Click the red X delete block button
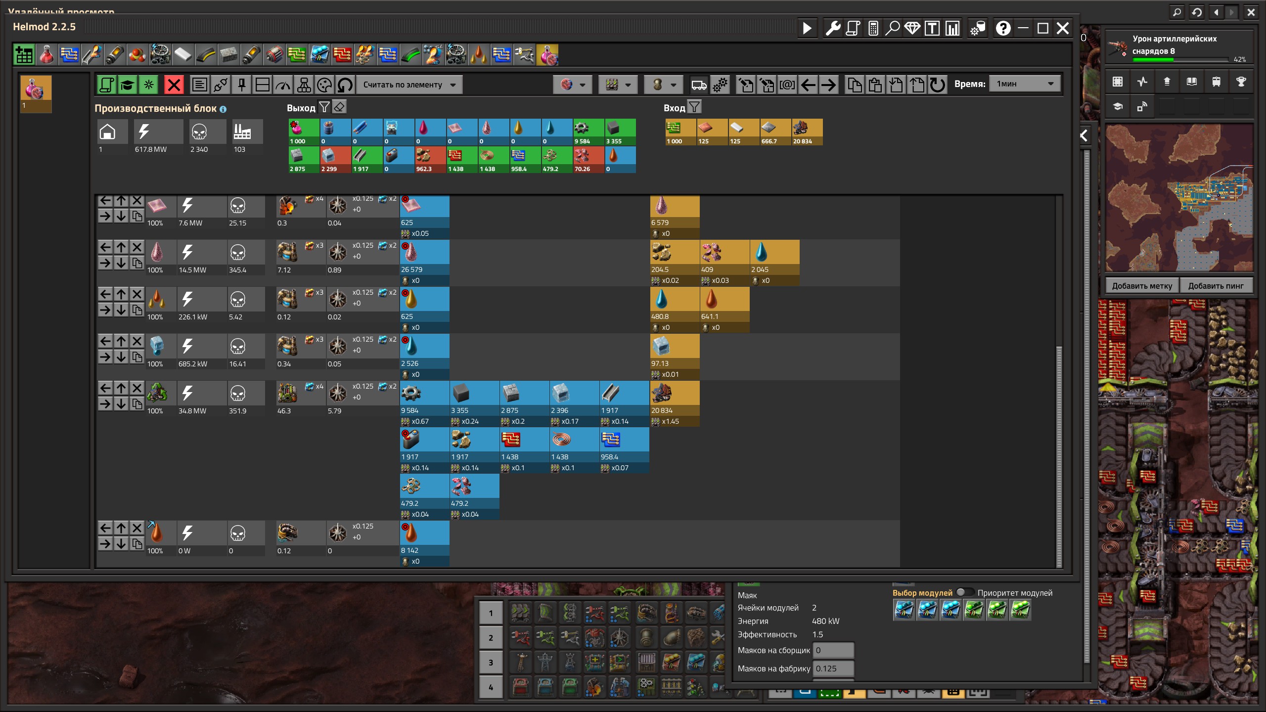Viewport: 1266px width, 712px height. click(x=174, y=85)
